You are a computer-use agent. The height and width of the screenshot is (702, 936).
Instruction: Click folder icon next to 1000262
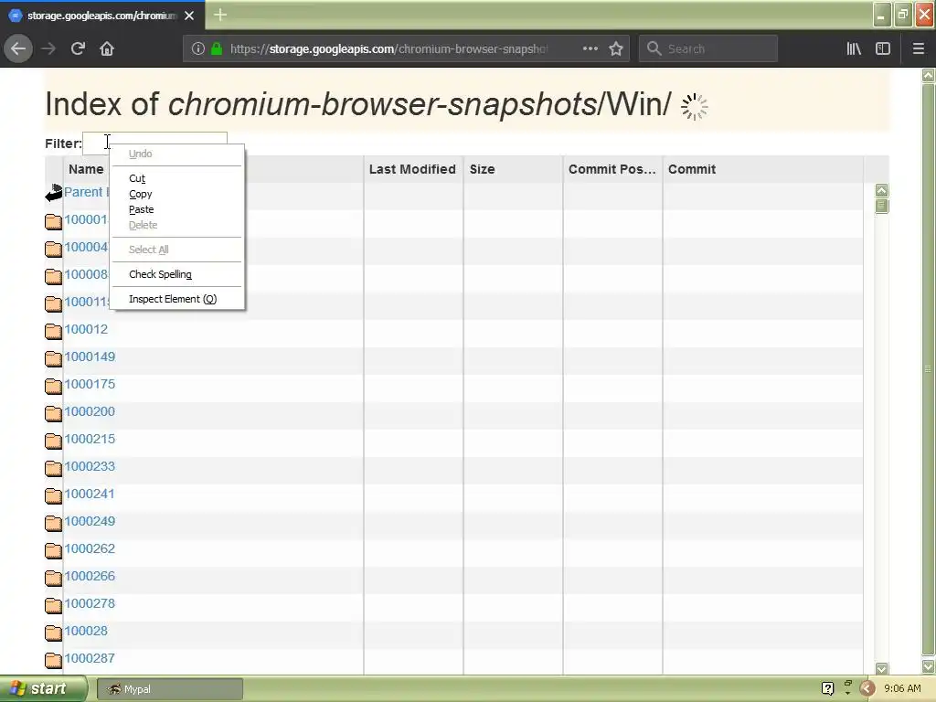point(53,550)
